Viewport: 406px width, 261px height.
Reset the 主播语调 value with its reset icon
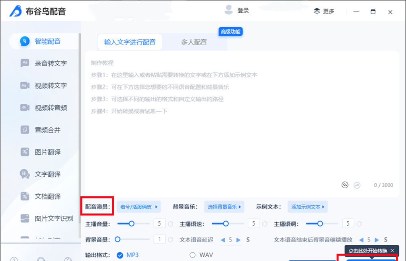click(359, 224)
